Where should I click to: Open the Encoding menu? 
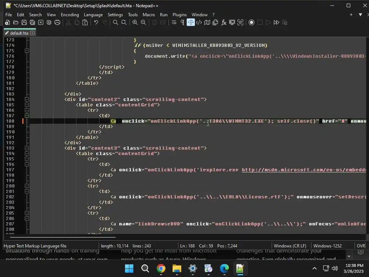[70, 14]
